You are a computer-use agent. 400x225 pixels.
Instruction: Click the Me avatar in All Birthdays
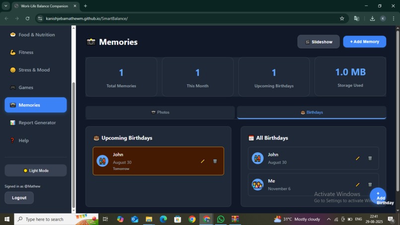258,185
